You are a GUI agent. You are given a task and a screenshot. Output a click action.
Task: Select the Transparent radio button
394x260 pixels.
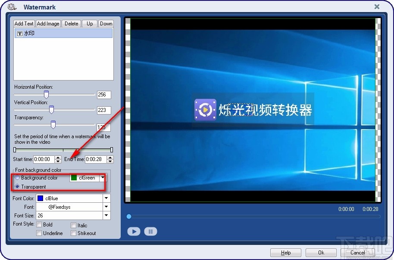coord(17,186)
